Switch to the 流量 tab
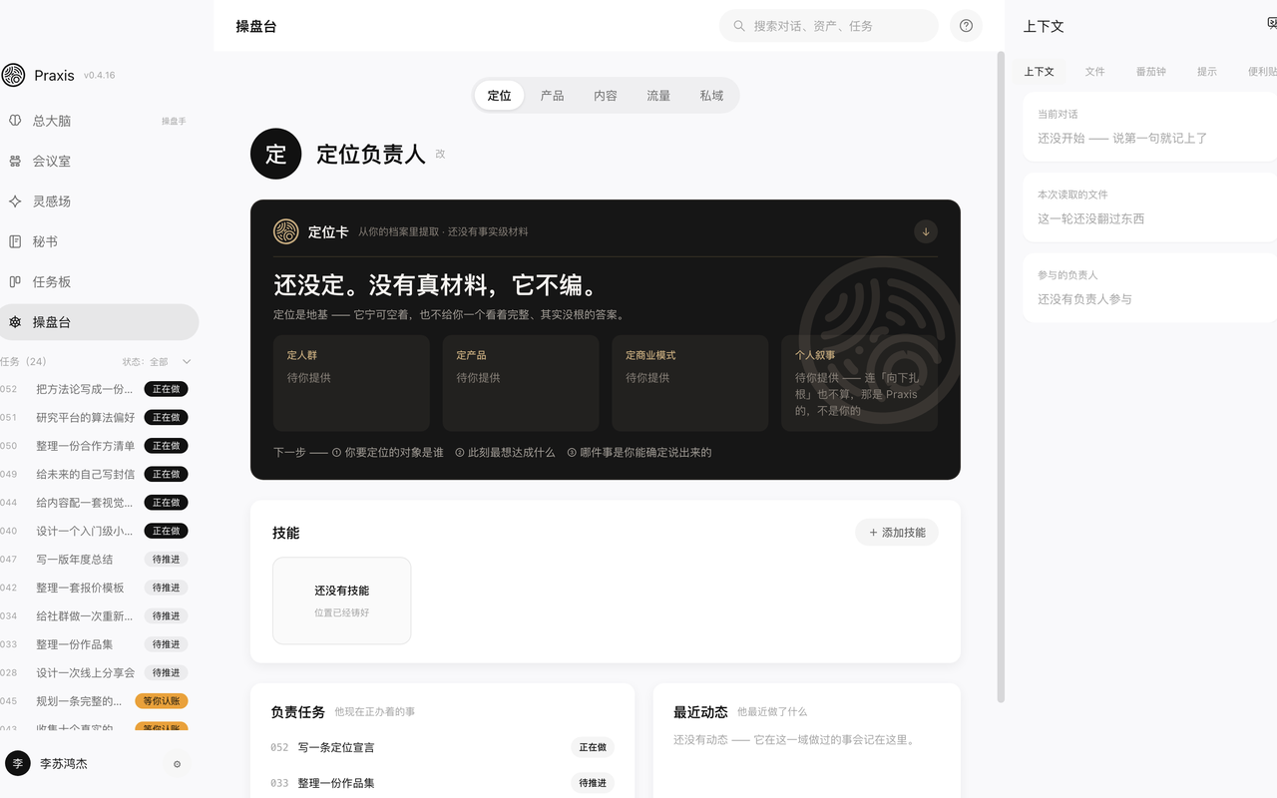This screenshot has width=1277, height=798. (x=658, y=96)
